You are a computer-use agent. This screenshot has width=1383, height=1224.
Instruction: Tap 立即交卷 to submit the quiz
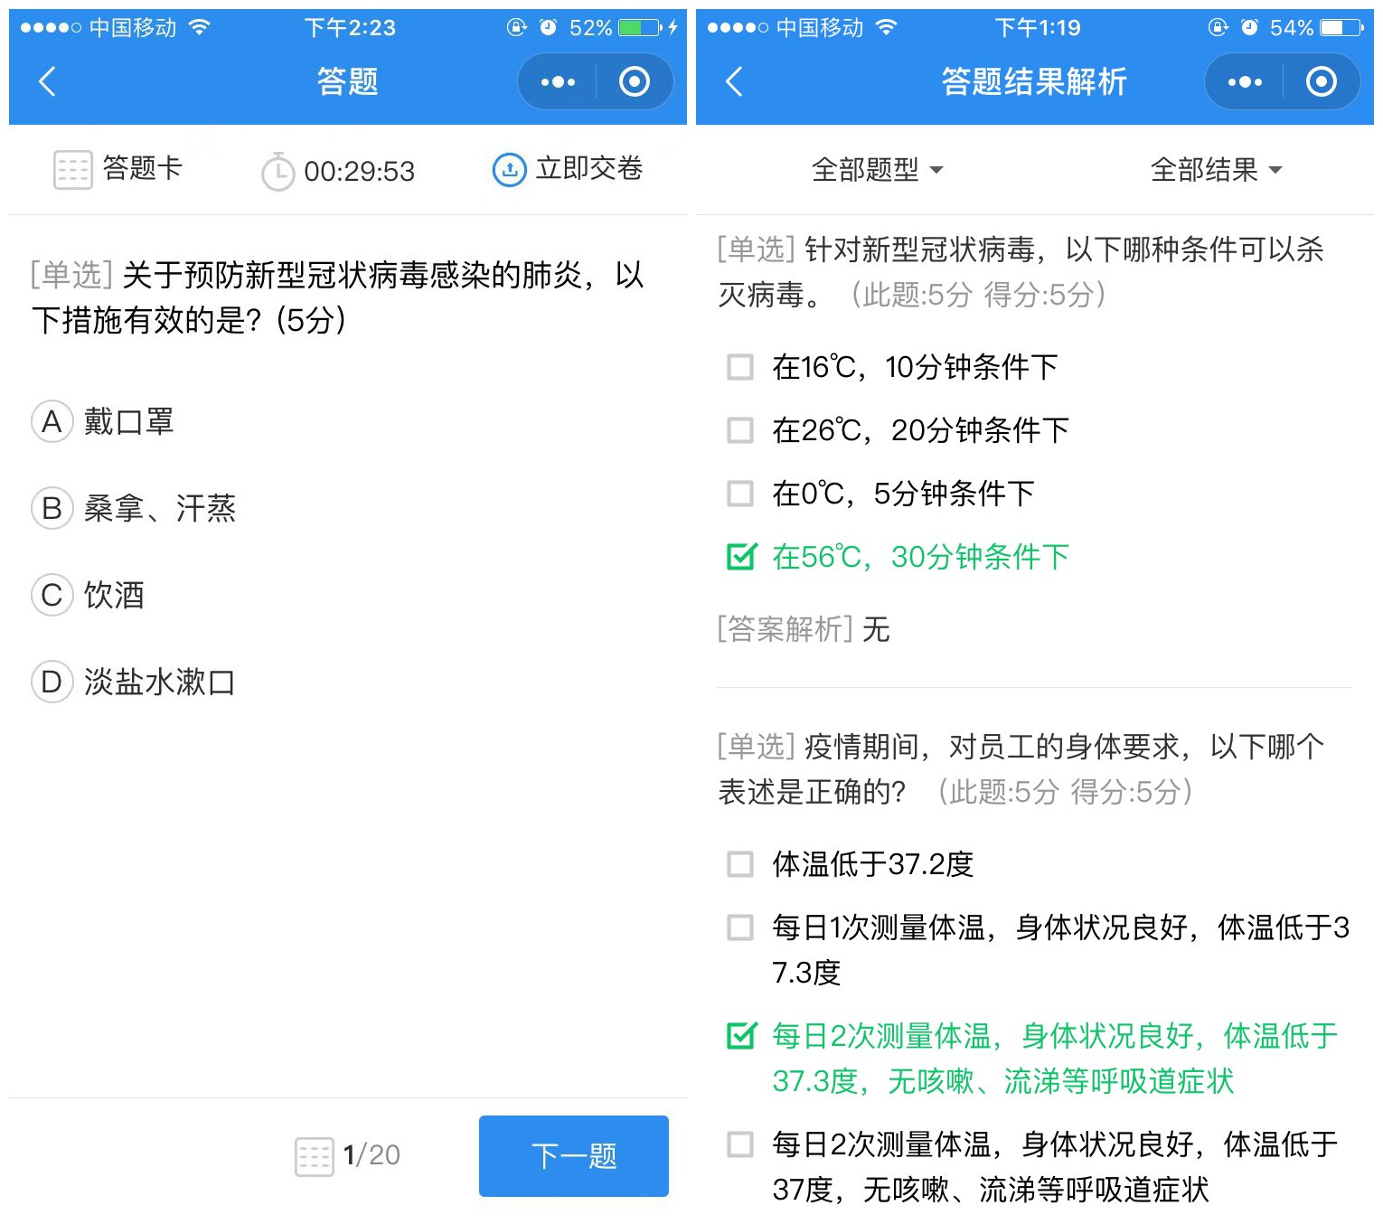[568, 169]
